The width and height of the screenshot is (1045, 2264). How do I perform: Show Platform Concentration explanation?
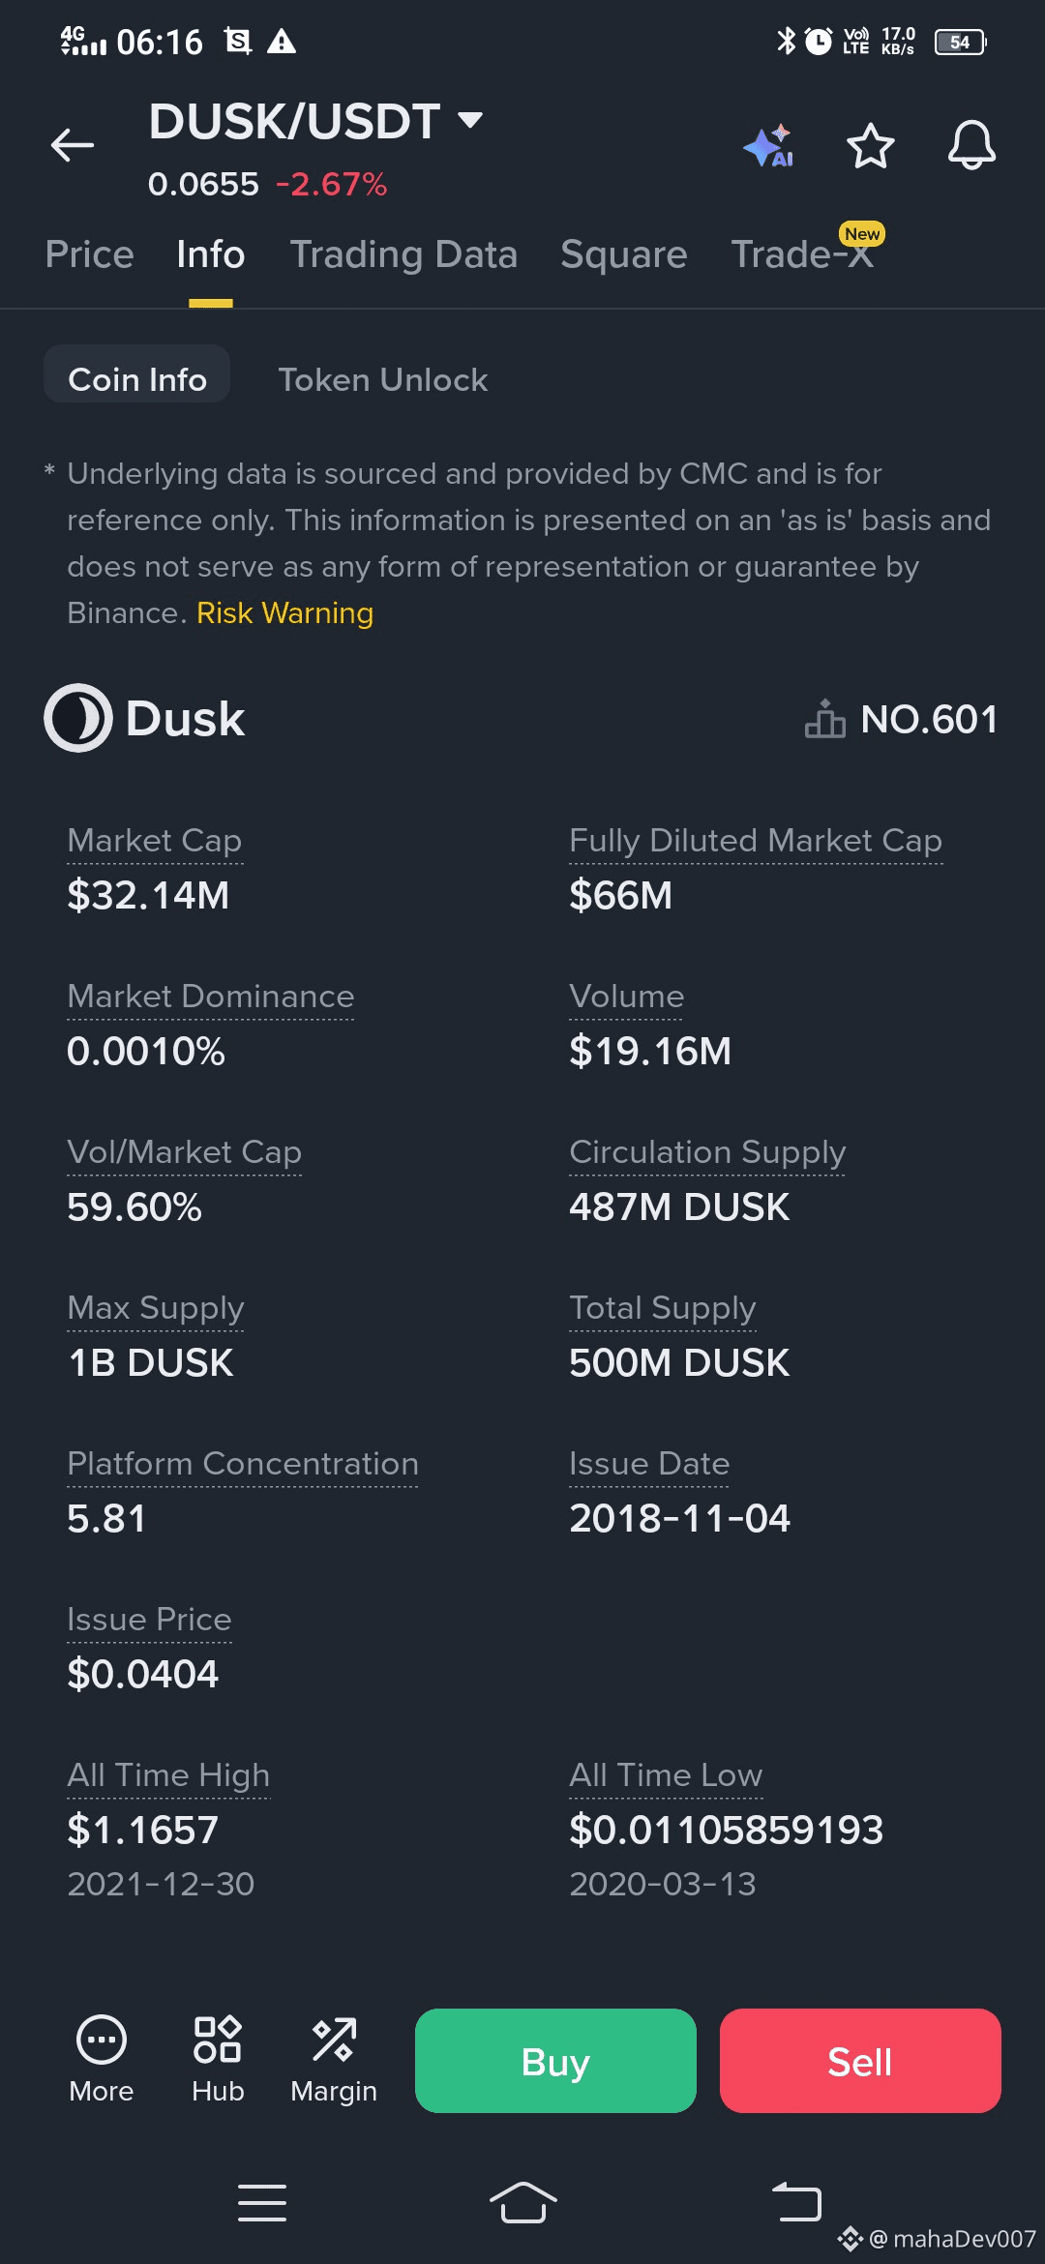tap(243, 1464)
